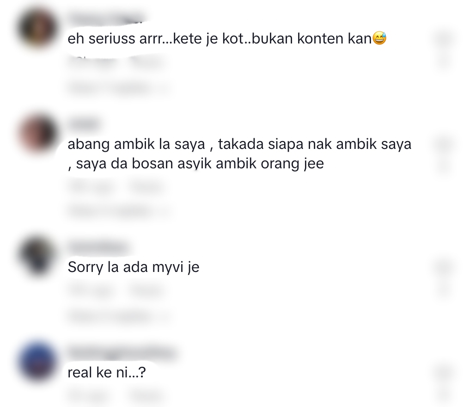Open blue avatar beside 'real ke ni' comment
476x407 pixels.
click(37, 361)
